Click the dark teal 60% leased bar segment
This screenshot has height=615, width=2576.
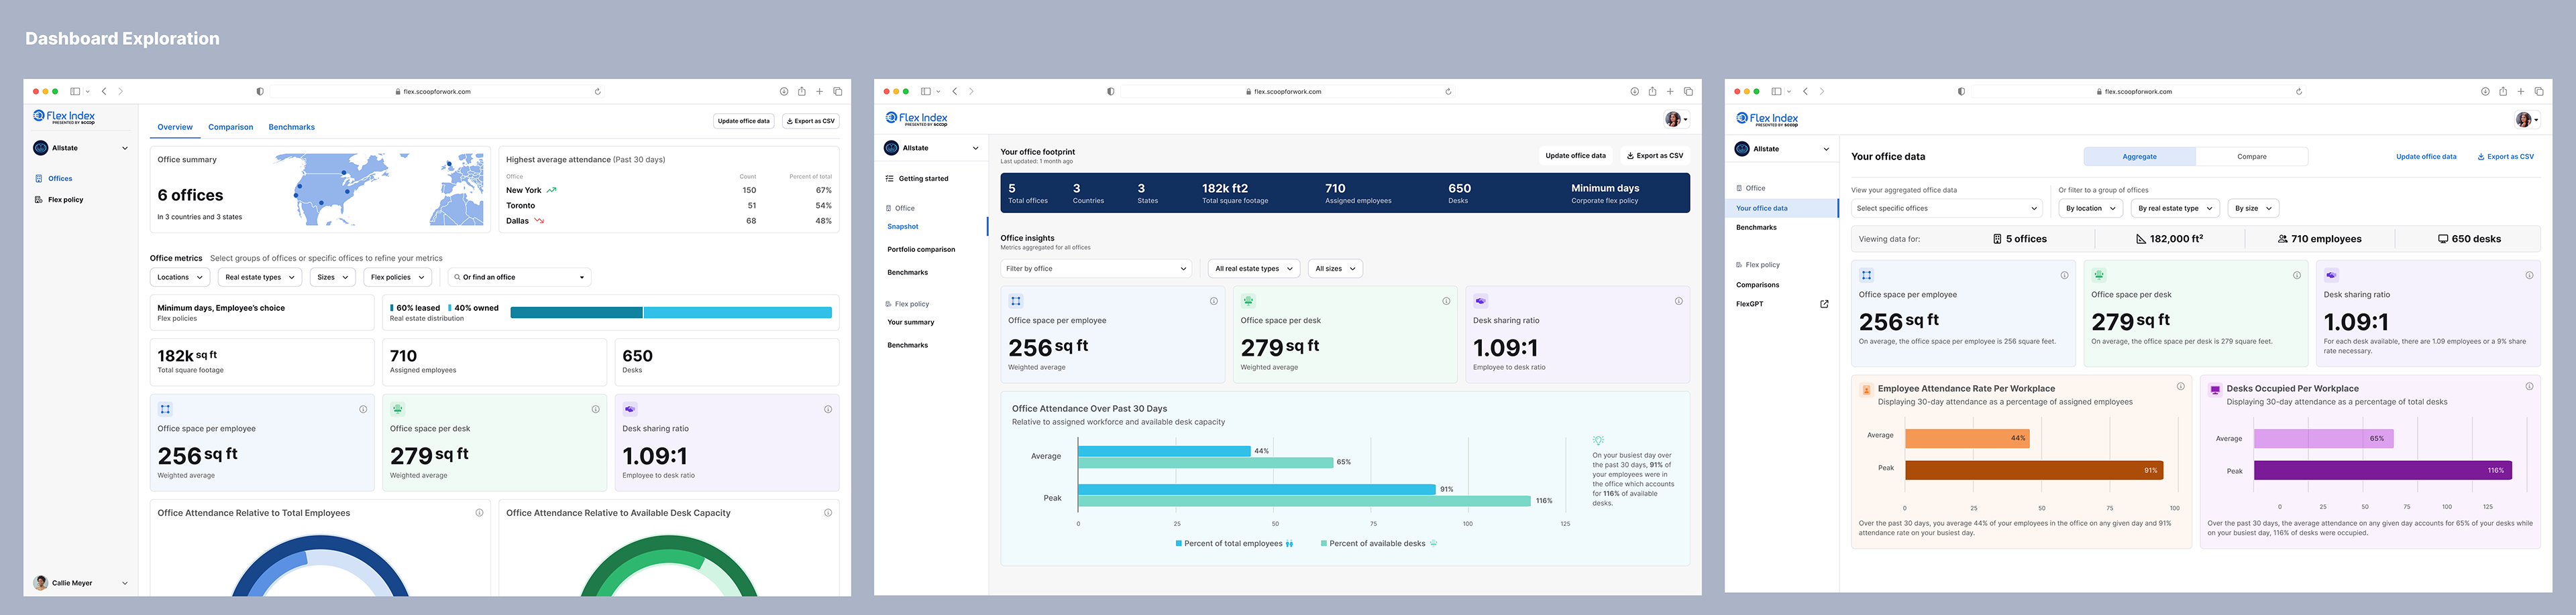(x=576, y=312)
